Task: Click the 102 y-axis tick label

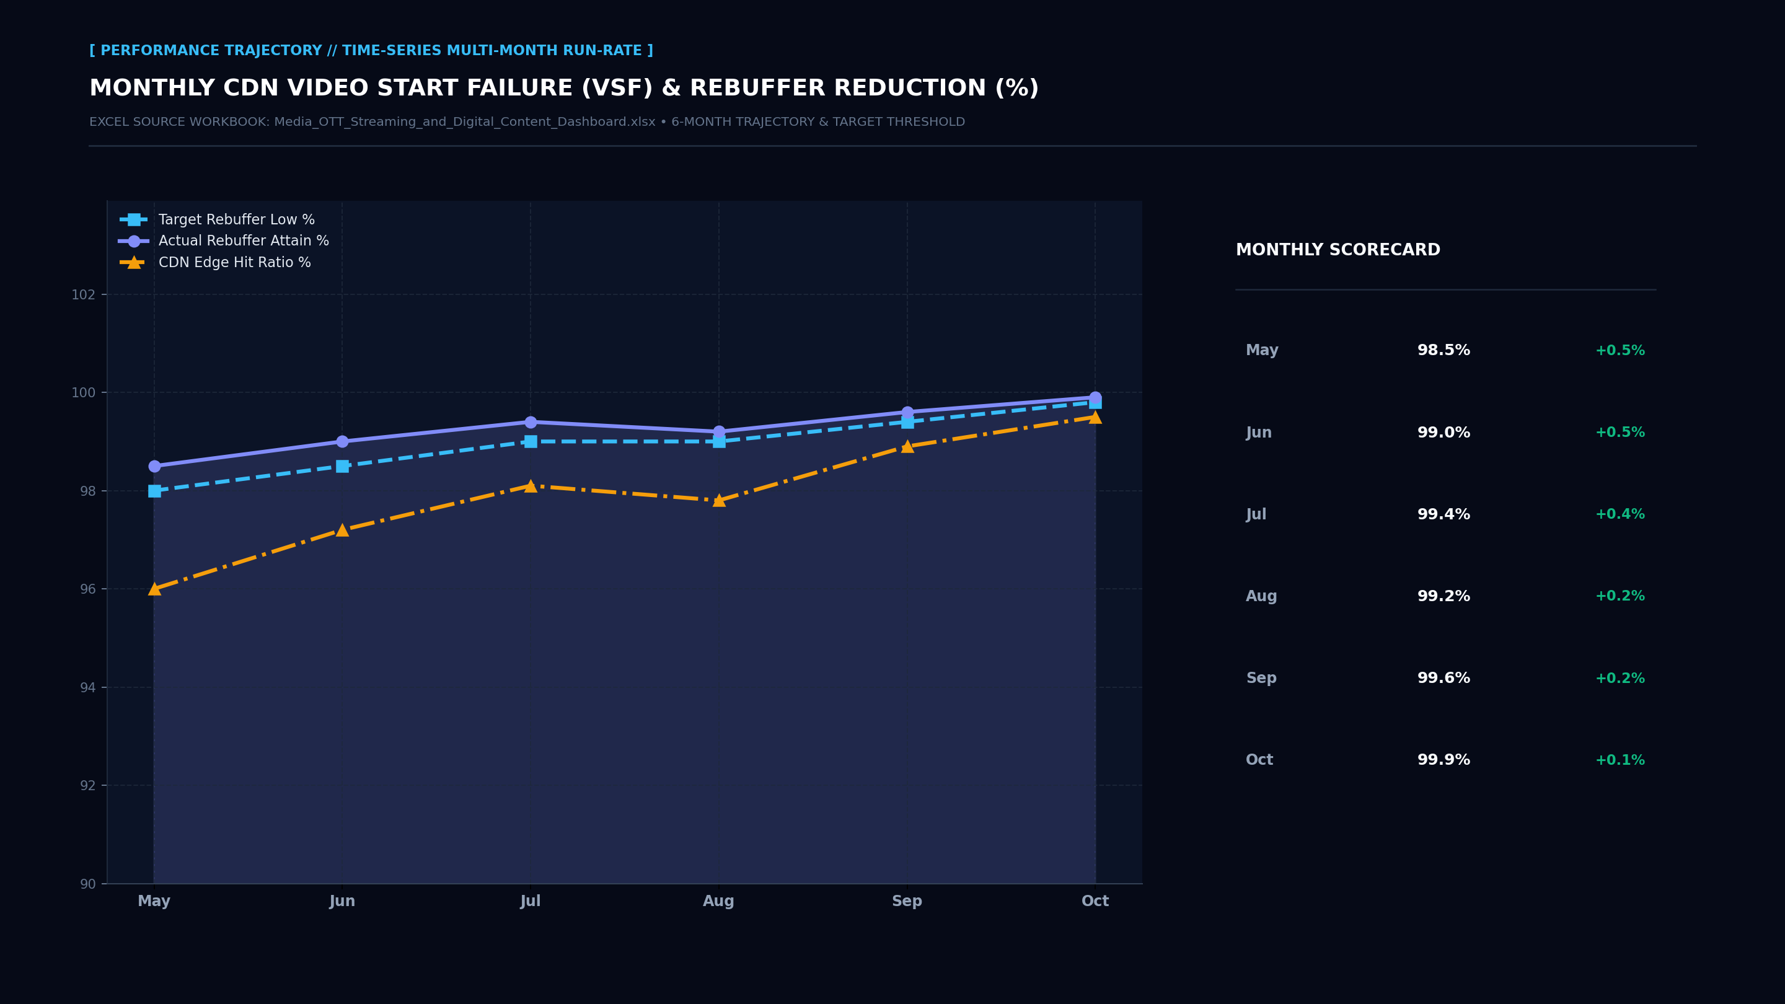Action: 84,295
